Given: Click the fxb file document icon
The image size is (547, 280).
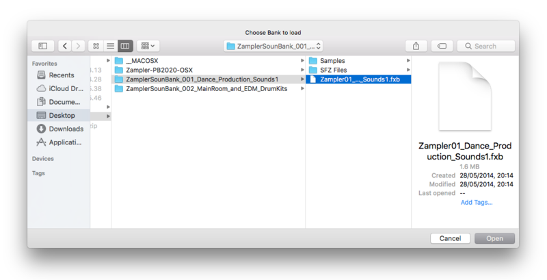Looking at the screenshot, I should [x=313, y=79].
